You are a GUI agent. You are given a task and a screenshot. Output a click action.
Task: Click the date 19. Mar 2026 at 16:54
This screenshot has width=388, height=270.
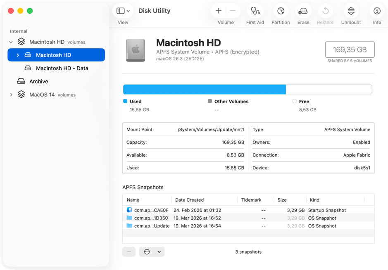pos(197,226)
